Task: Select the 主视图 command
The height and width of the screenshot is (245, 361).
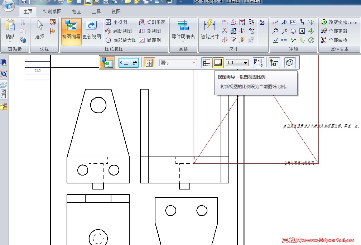Action: [116, 22]
